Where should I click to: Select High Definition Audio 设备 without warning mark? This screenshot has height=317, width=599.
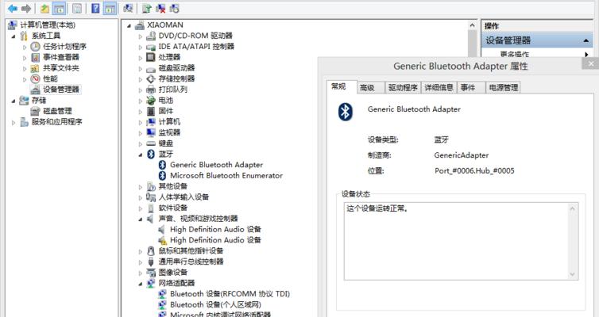point(215,229)
